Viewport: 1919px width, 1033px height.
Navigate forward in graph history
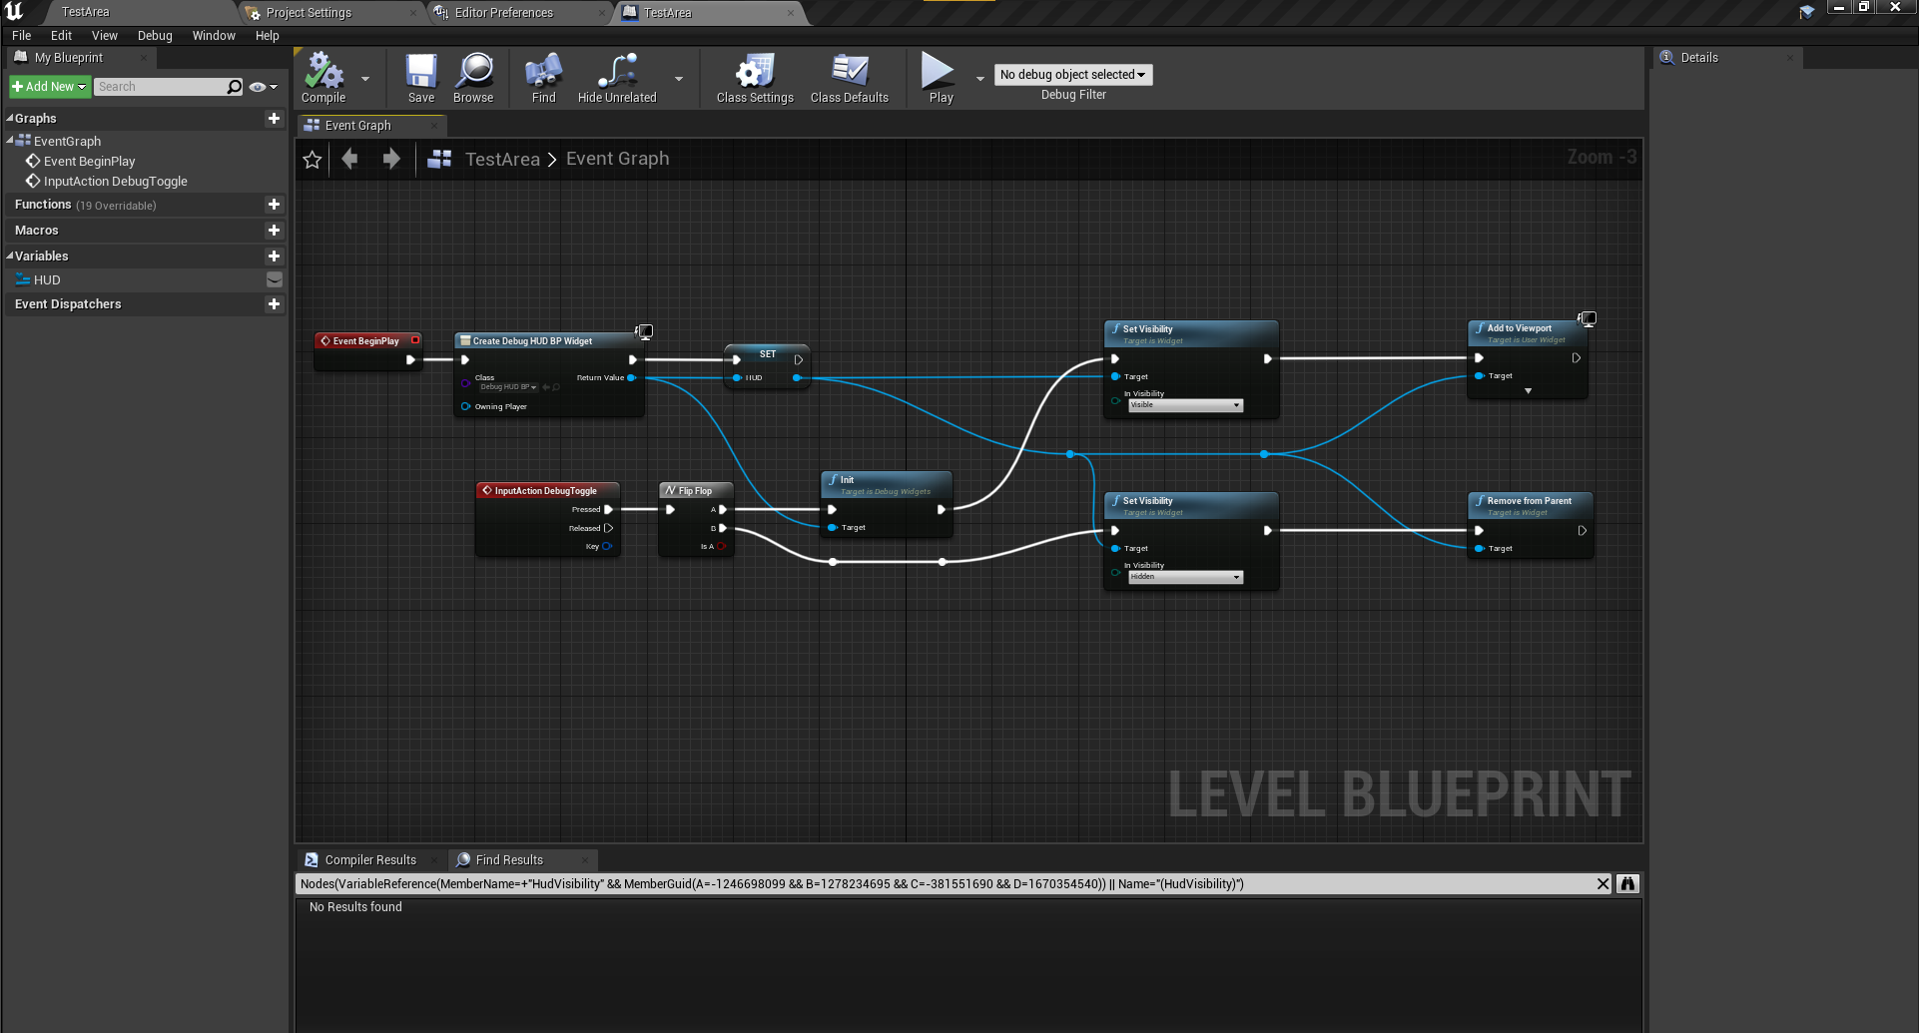(x=391, y=159)
